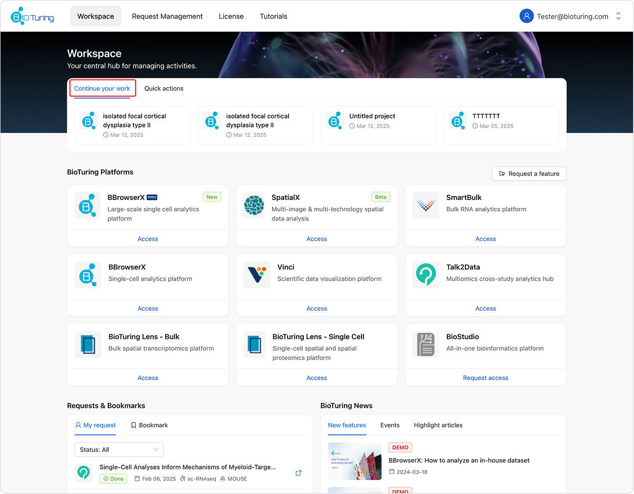The image size is (634, 494).
Task: Open external link icon for Single-Cell Analyses request
Action: click(298, 473)
